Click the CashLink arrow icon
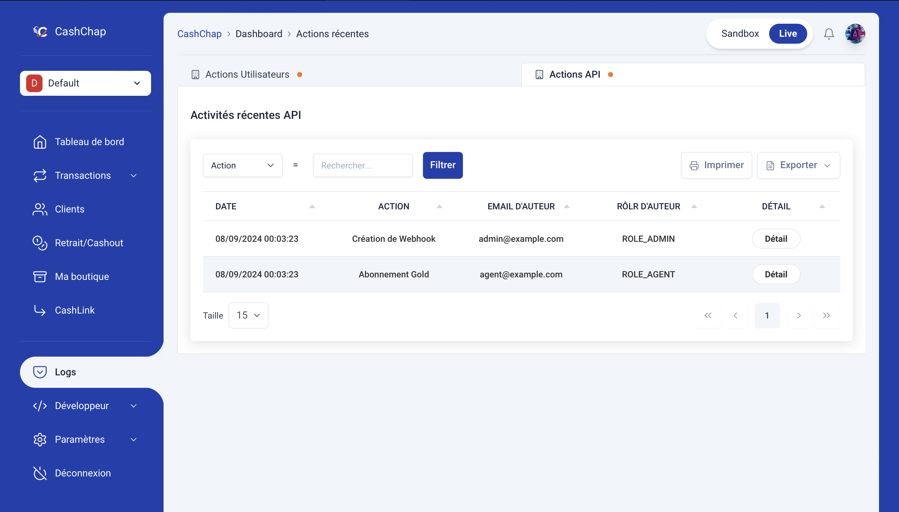This screenshot has height=512, width=899. click(x=40, y=310)
